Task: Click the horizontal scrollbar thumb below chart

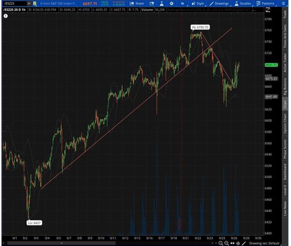Action: [x=62, y=243]
